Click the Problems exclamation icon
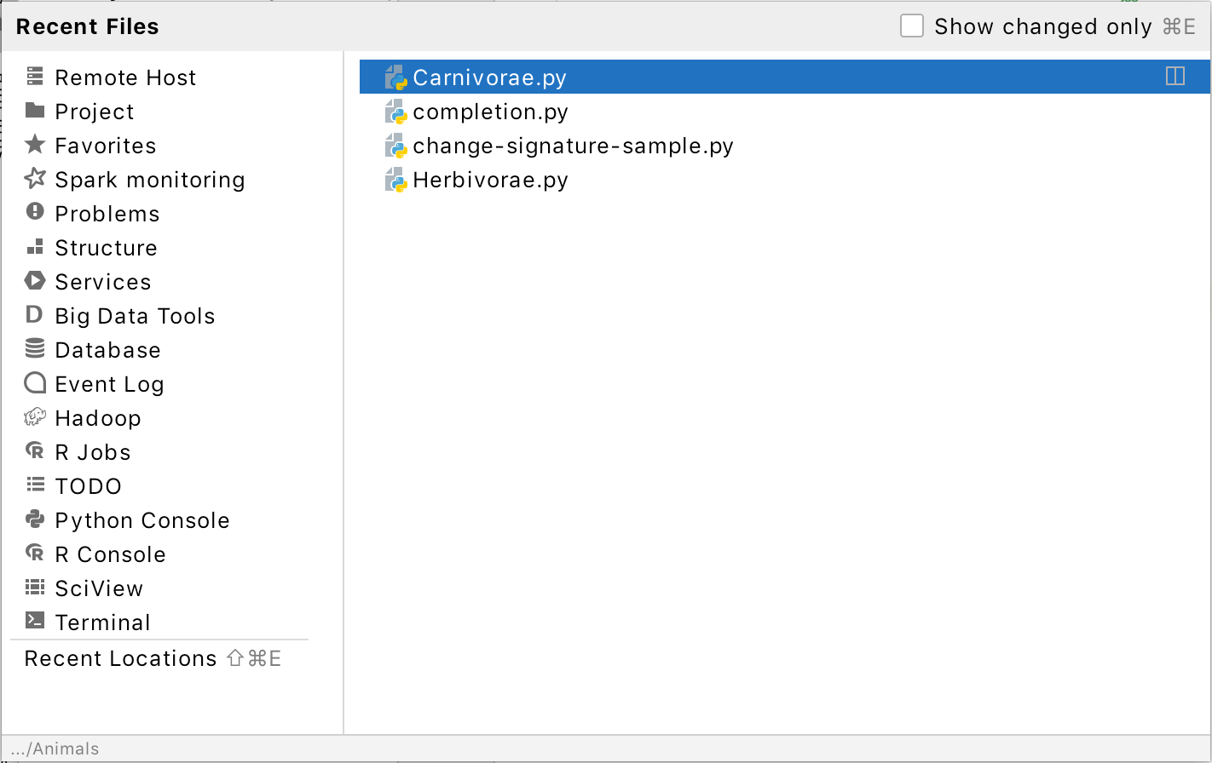Image resolution: width=1212 pixels, height=763 pixels. (34, 212)
